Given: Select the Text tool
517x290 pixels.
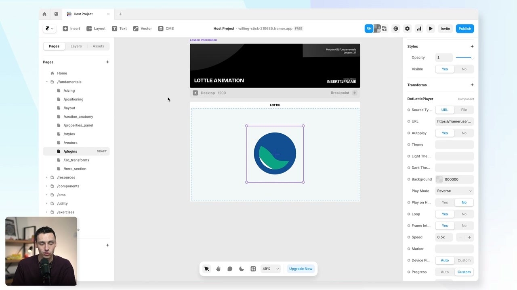Looking at the screenshot, I should [119, 29].
